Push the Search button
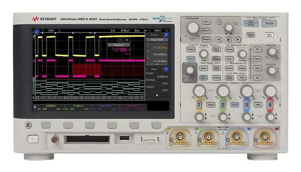The height and width of the screenshot is (172, 301). (x=206, y=30)
